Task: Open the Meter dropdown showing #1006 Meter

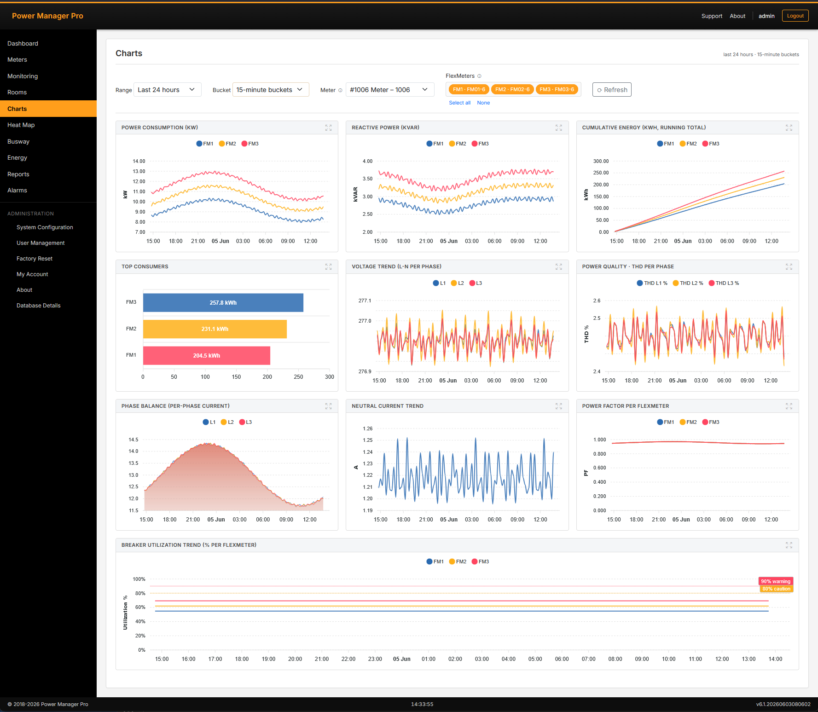Action: [x=390, y=90]
